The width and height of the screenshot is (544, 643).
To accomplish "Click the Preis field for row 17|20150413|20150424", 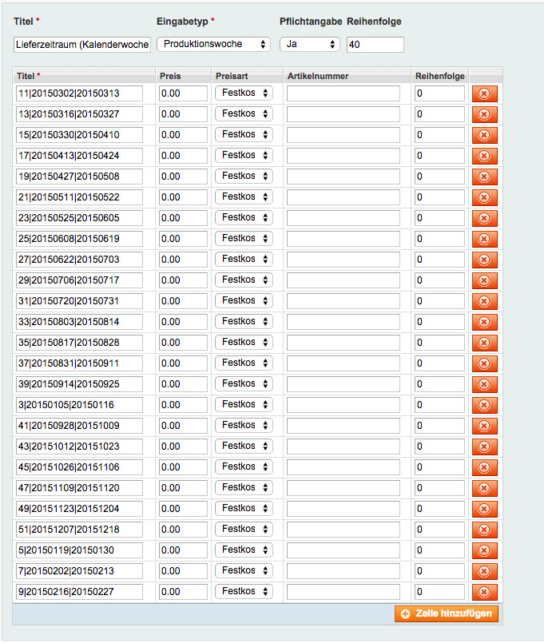I will tap(183, 156).
